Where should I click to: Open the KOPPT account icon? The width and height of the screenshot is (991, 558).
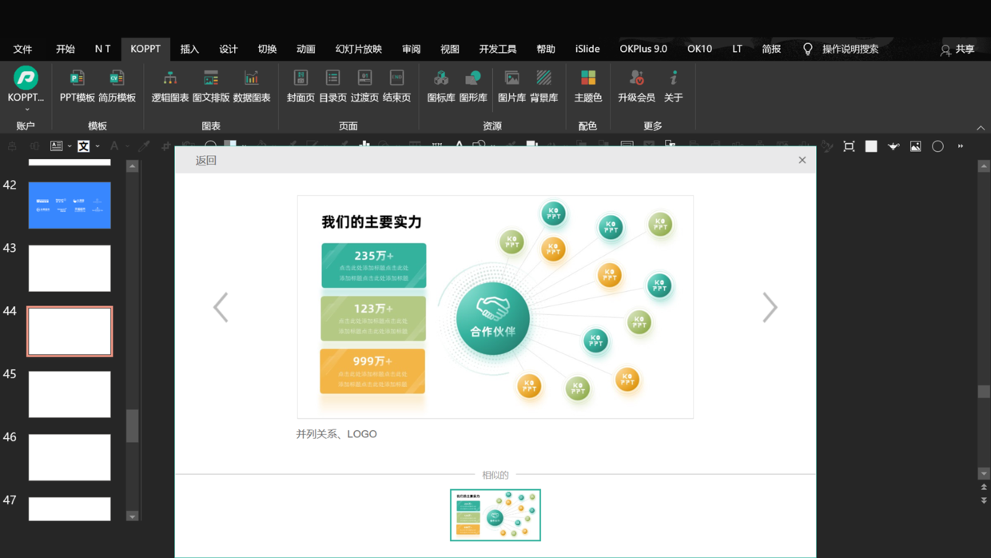[26, 78]
